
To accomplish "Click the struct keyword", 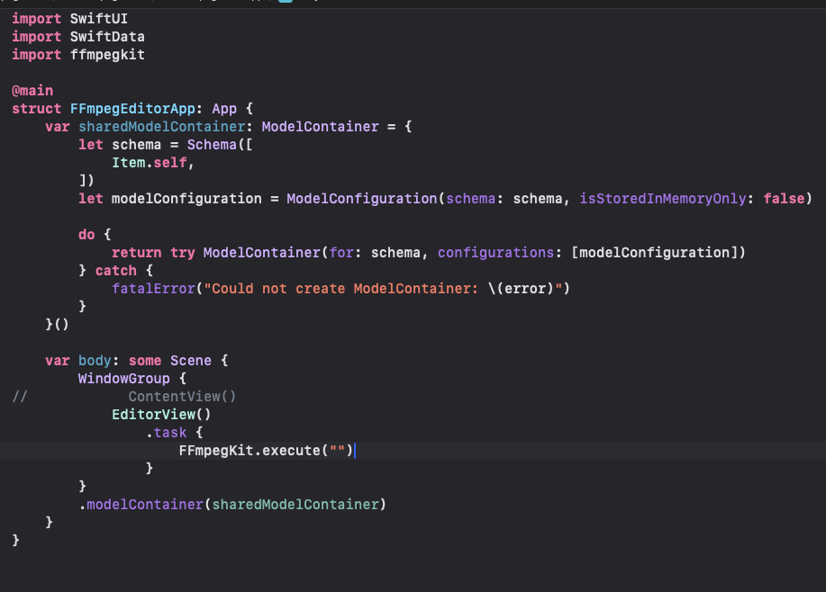I will pos(36,109).
